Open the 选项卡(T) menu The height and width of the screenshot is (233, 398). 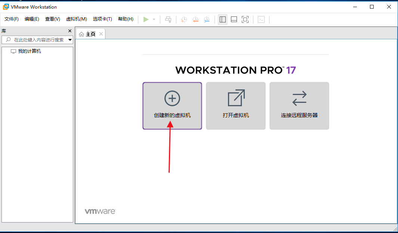[102, 19]
